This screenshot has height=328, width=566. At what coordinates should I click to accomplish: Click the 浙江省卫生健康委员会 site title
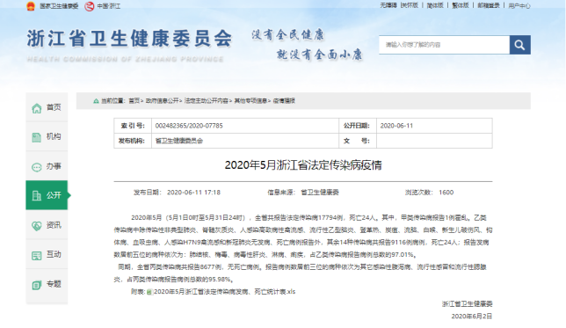pyautogui.click(x=129, y=39)
